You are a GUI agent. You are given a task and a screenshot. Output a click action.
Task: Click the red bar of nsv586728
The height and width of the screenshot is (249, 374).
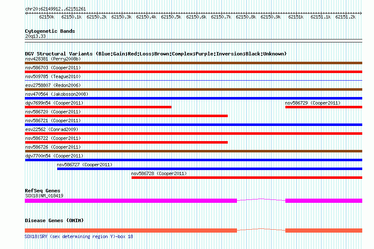[247, 178]
